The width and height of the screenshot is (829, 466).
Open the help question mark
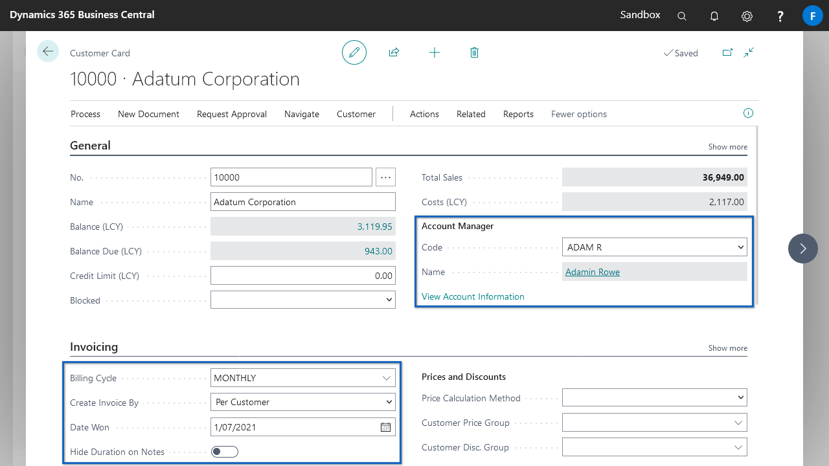[x=780, y=16]
